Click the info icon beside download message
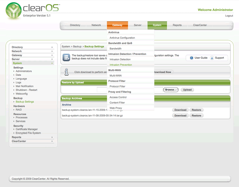Screen dimensions: 239x187 (67, 72)
